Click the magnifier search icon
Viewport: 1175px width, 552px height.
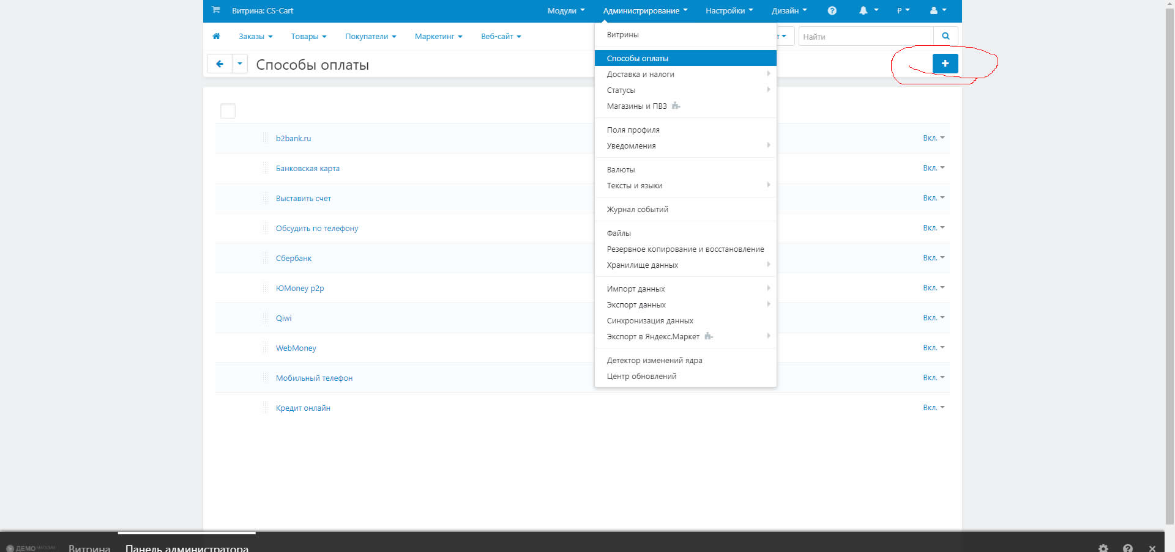coord(946,37)
